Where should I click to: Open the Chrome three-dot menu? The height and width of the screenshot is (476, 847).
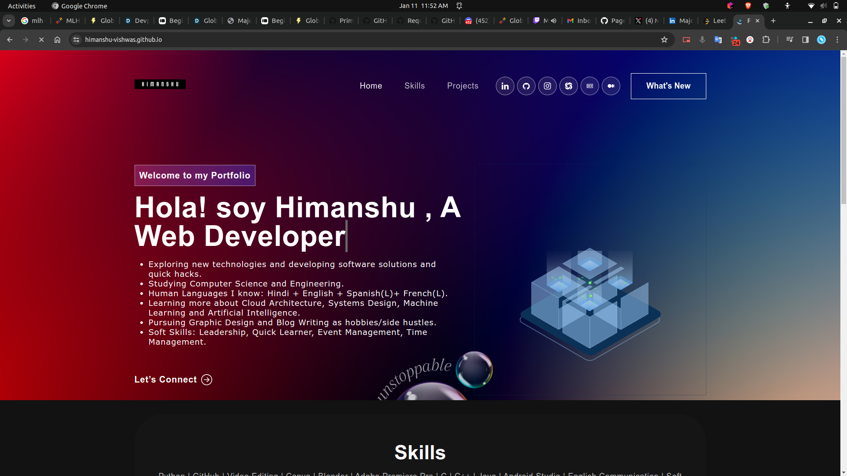(x=837, y=40)
